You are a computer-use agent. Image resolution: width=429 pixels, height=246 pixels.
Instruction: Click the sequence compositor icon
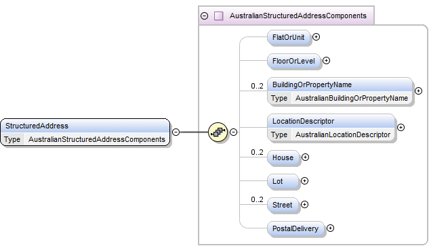pos(218,132)
